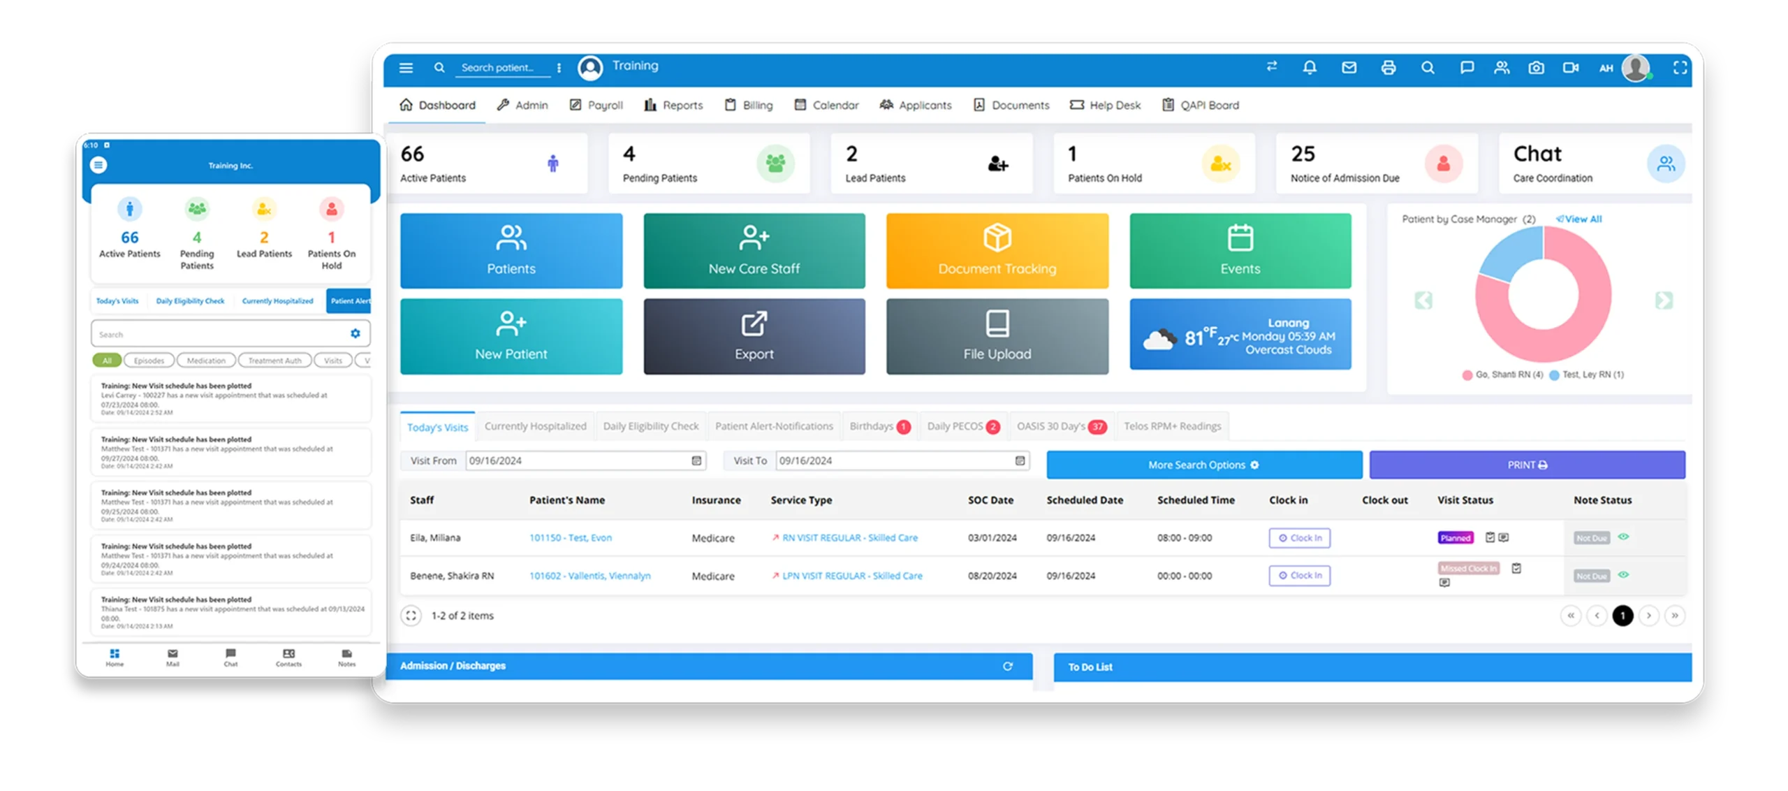Open Patients tile
Viewport: 1788px width, 791px height.
click(511, 251)
